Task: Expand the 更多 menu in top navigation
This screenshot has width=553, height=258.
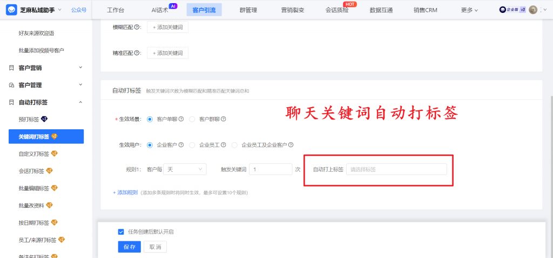Action: coord(469,10)
